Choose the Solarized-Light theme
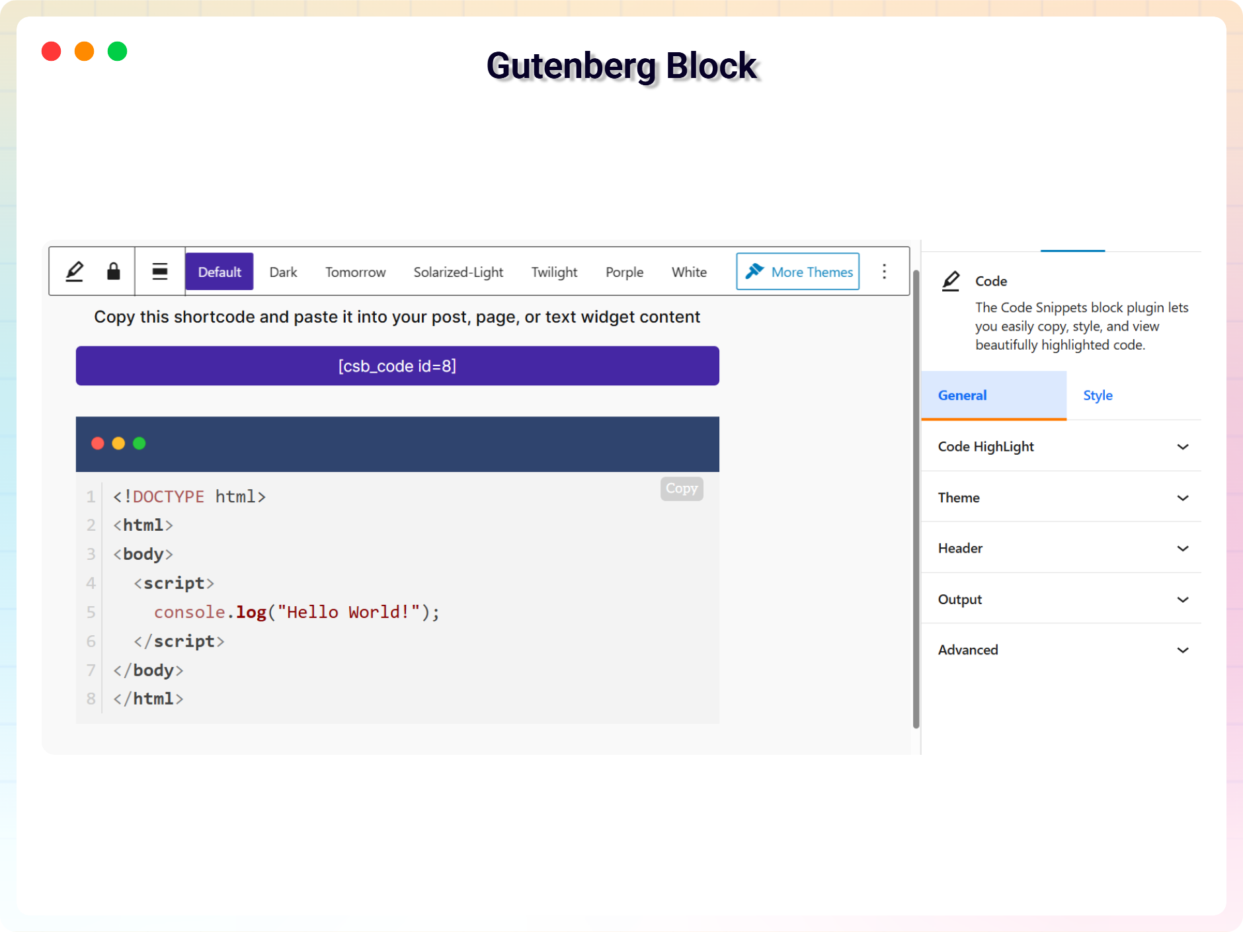1243x932 pixels. click(458, 272)
